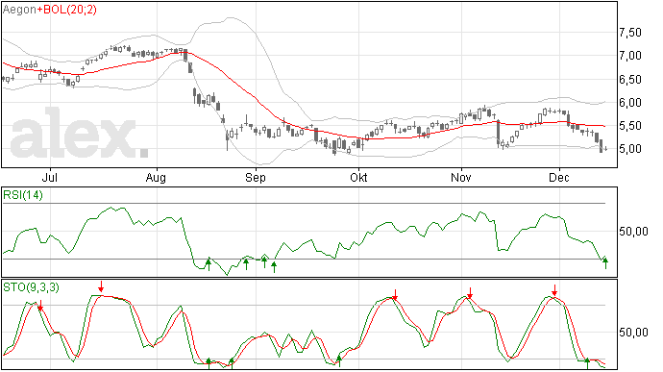Click the 5,50 price axis value
Image resolution: width=663 pixels, height=372 pixels.
[630, 126]
